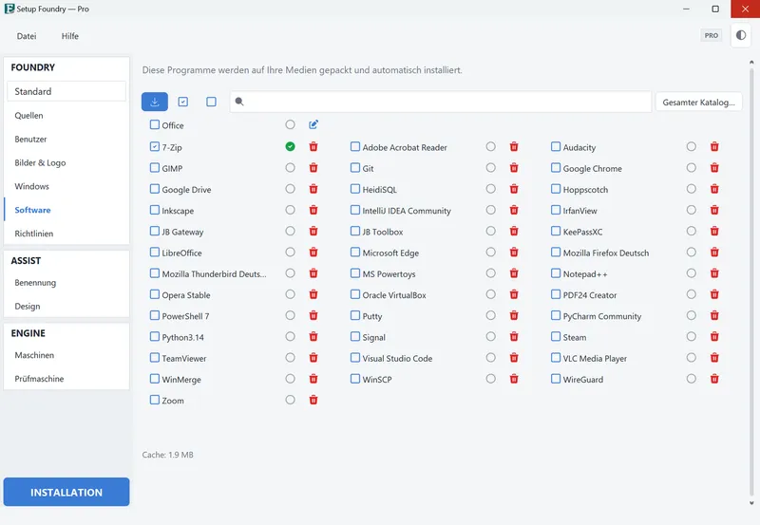Click the trash icon for Steam
The width and height of the screenshot is (760, 525).
point(714,337)
